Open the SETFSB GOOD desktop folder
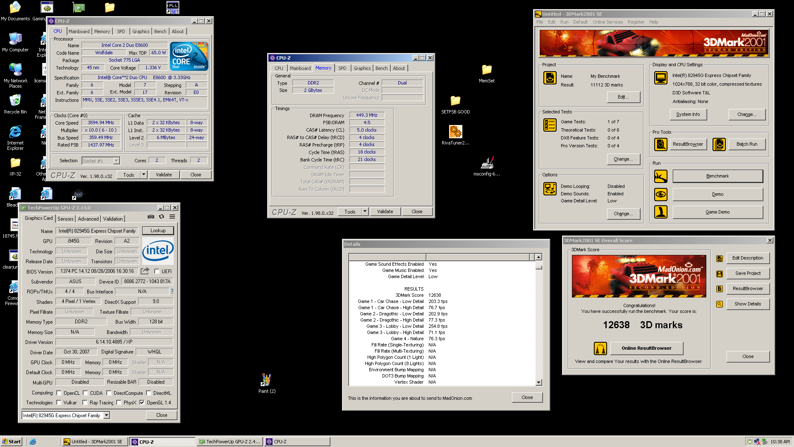 tap(455, 104)
